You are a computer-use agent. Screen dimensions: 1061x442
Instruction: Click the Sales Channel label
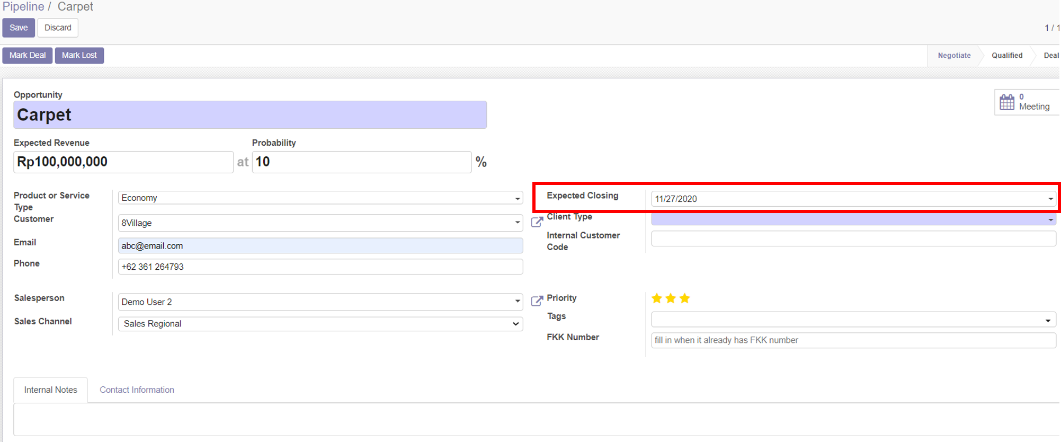click(43, 321)
